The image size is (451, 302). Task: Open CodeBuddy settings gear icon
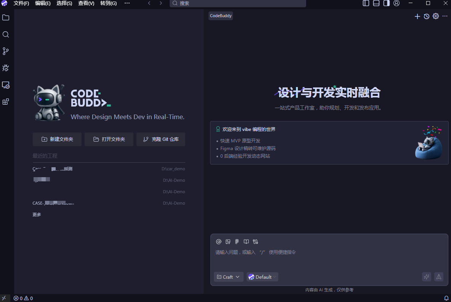pos(436,16)
